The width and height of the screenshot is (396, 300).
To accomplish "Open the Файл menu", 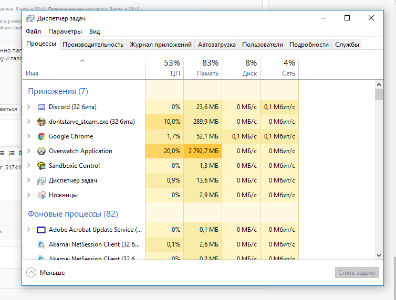I will coord(33,31).
